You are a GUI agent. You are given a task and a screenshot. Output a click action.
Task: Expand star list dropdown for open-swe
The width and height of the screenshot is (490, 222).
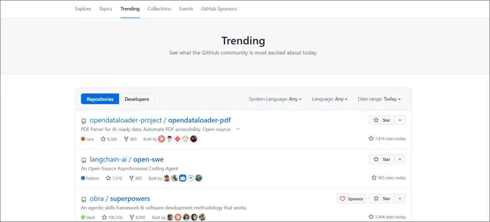(400, 159)
